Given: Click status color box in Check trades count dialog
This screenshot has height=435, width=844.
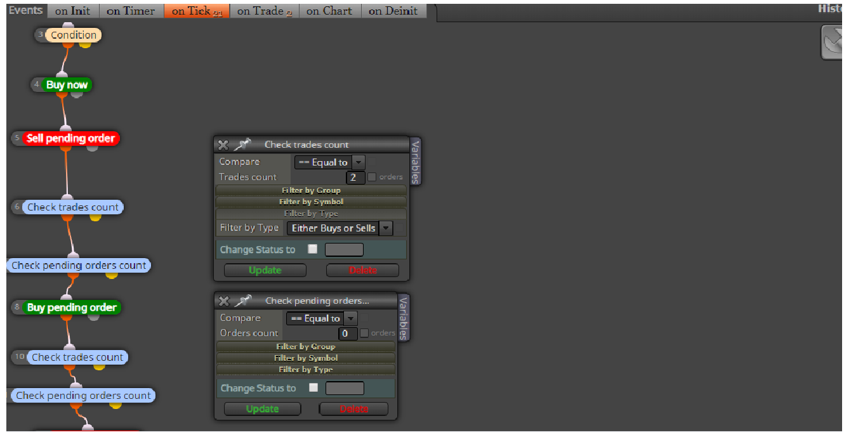Looking at the screenshot, I should click(344, 250).
